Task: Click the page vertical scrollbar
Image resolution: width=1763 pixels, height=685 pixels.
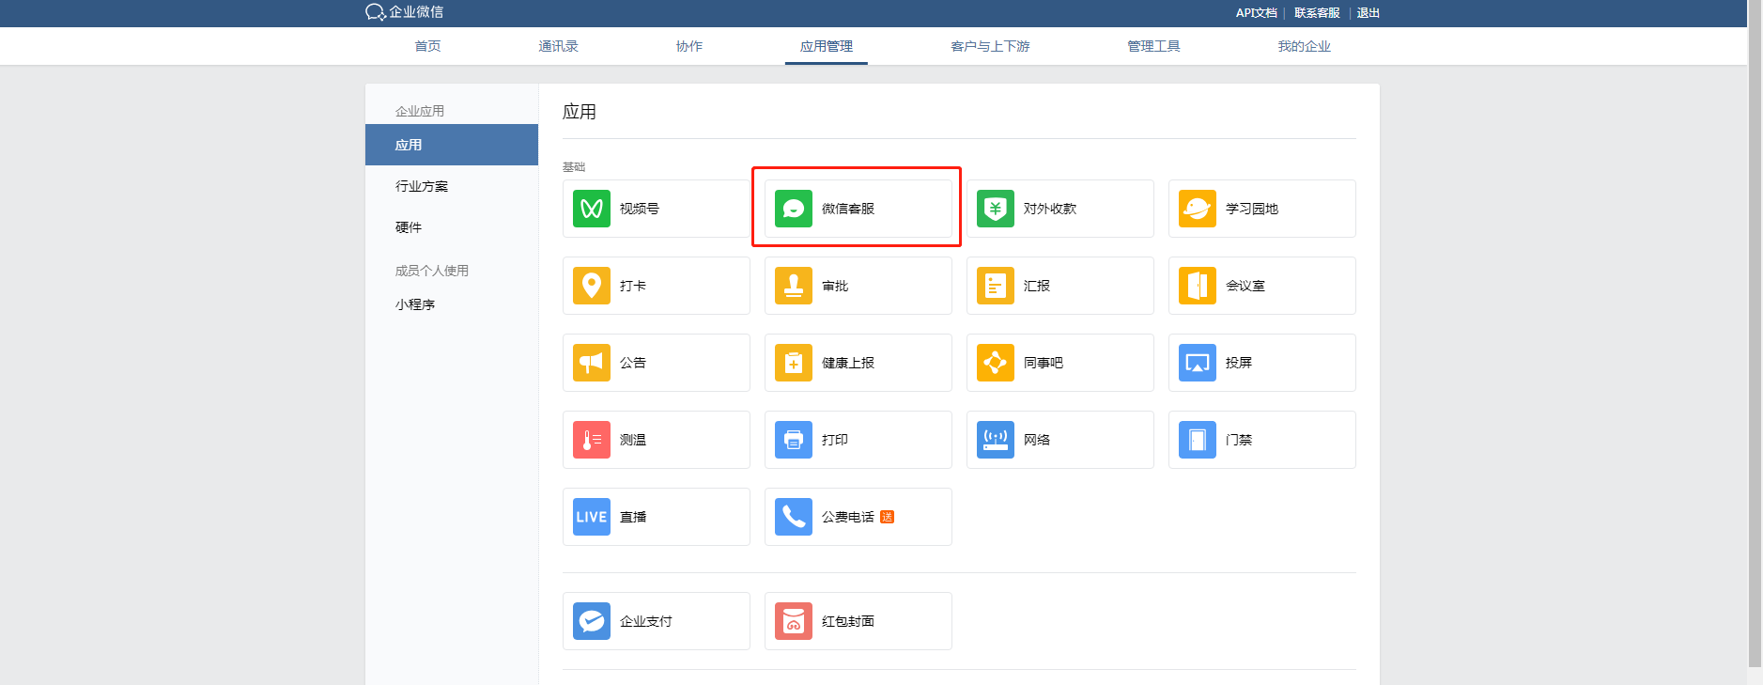Action: 1755,334
